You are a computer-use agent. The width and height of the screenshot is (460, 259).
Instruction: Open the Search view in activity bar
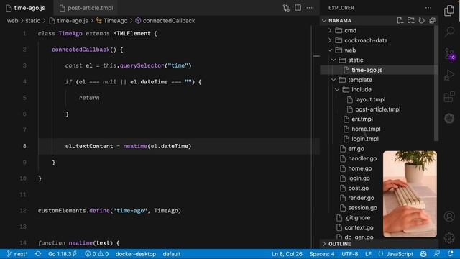(x=448, y=32)
